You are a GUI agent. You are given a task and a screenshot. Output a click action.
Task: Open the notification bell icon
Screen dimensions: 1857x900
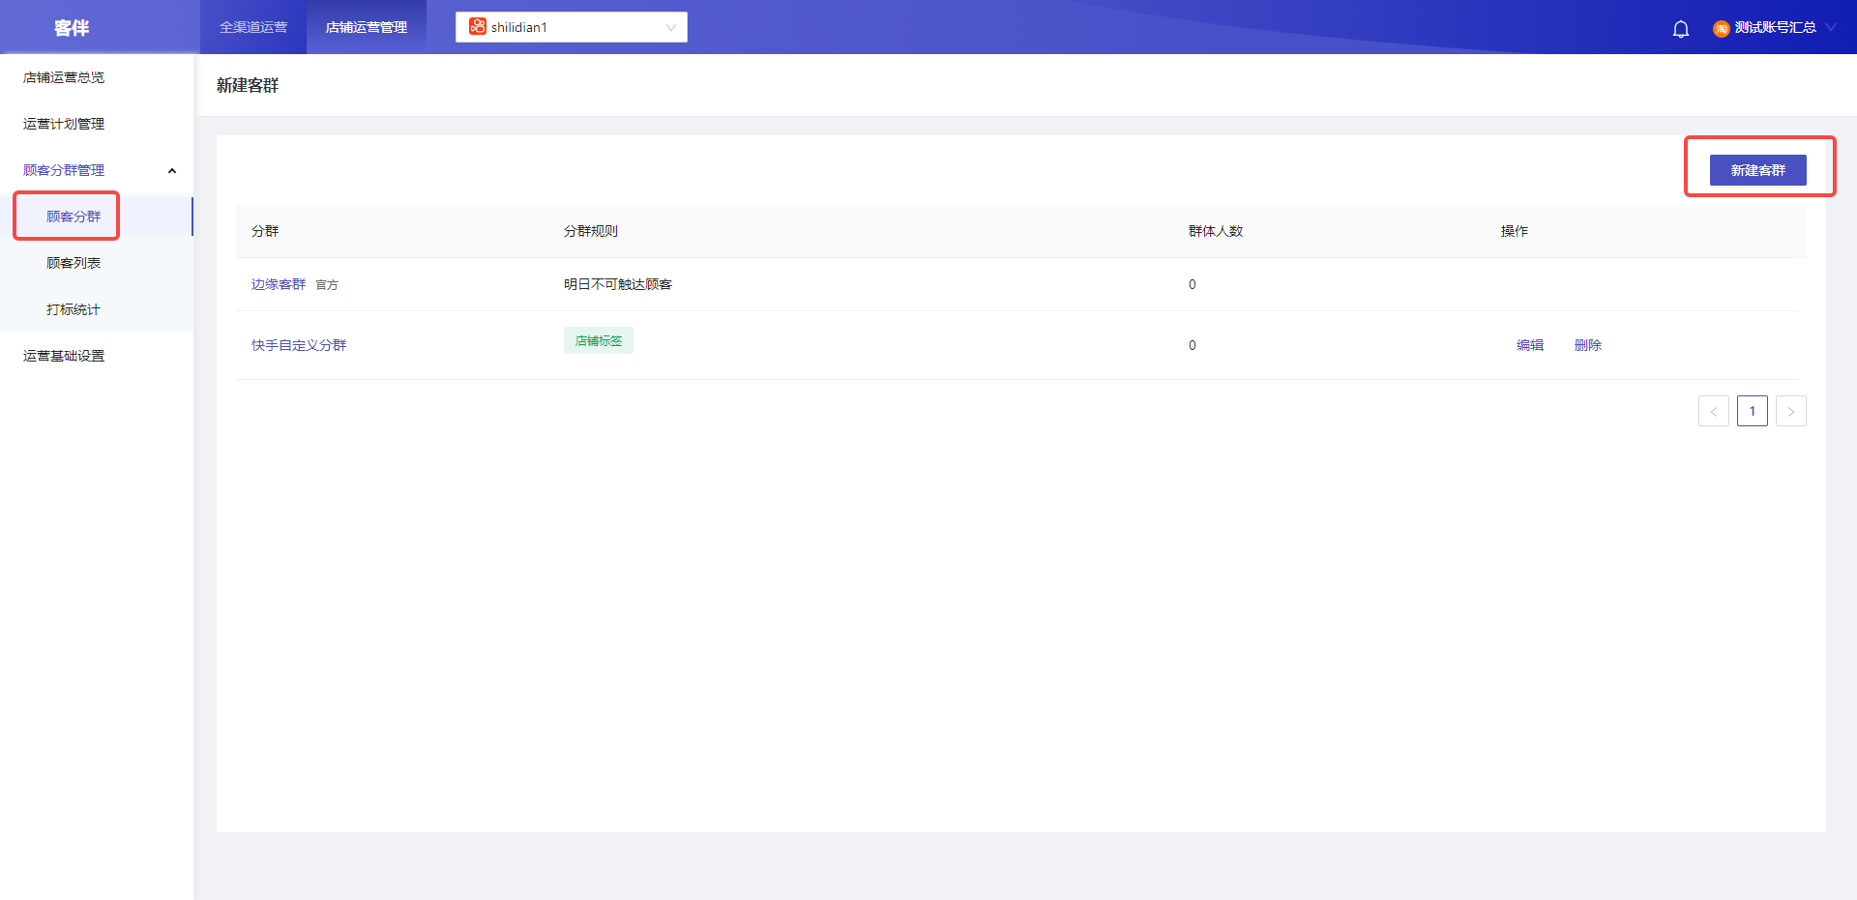(1681, 29)
